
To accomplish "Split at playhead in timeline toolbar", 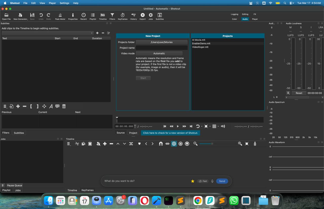I will point(131,144).
